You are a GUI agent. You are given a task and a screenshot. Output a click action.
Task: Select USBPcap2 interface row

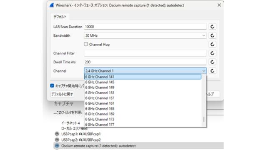tap(139, 140)
